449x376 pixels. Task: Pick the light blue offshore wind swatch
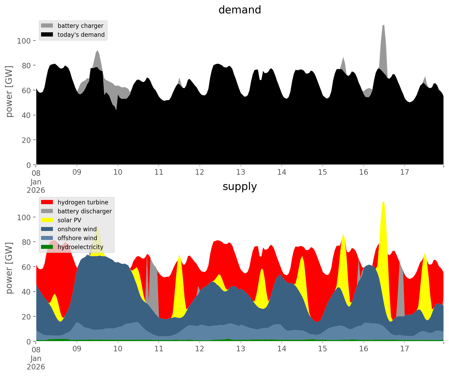point(47,238)
